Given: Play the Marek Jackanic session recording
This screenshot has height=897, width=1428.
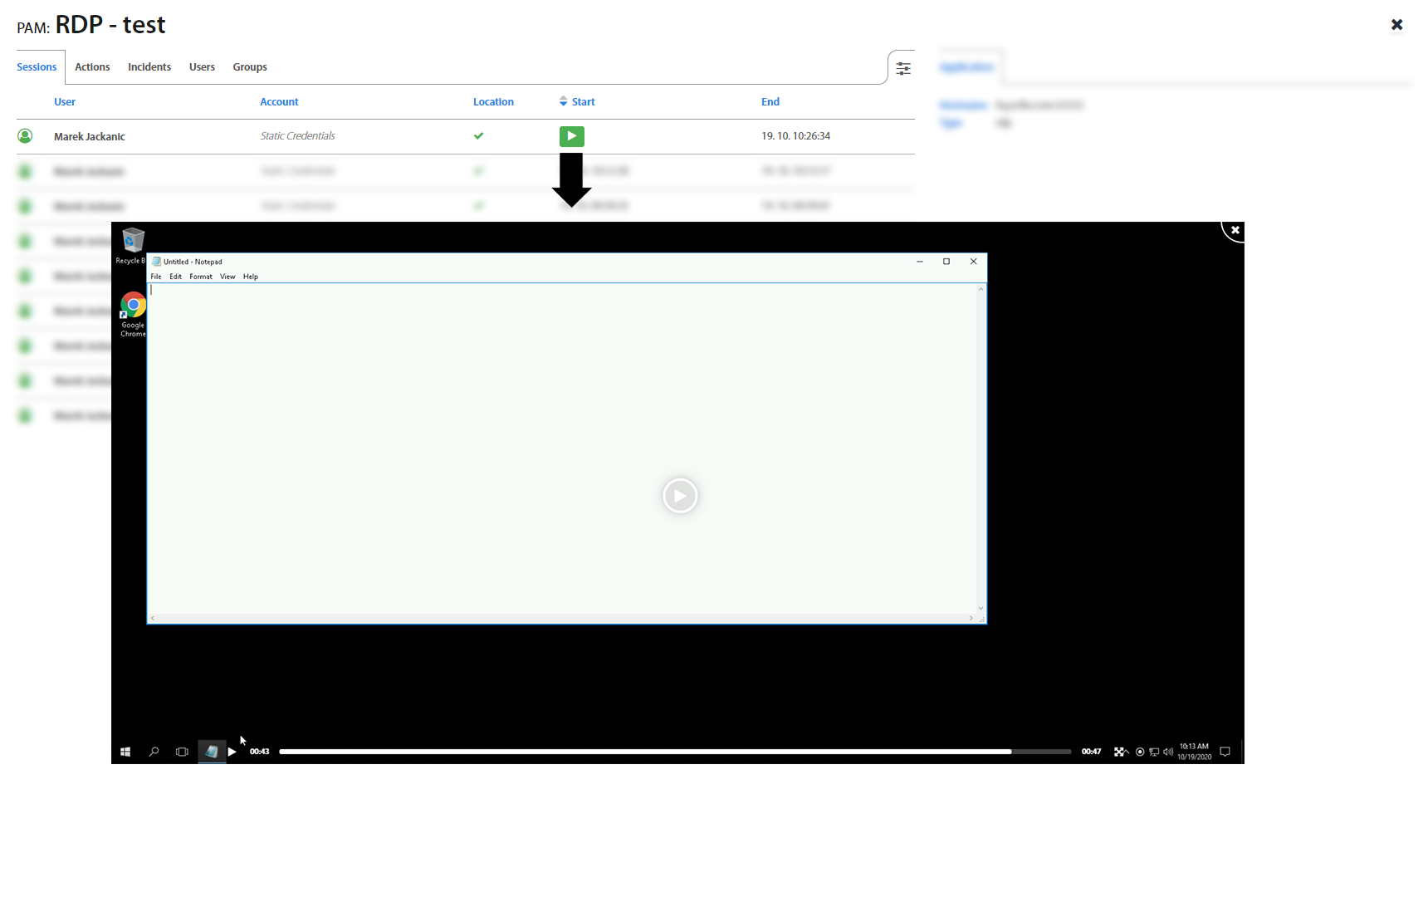Looking at the screenshot, I should [x=571, y=136].
